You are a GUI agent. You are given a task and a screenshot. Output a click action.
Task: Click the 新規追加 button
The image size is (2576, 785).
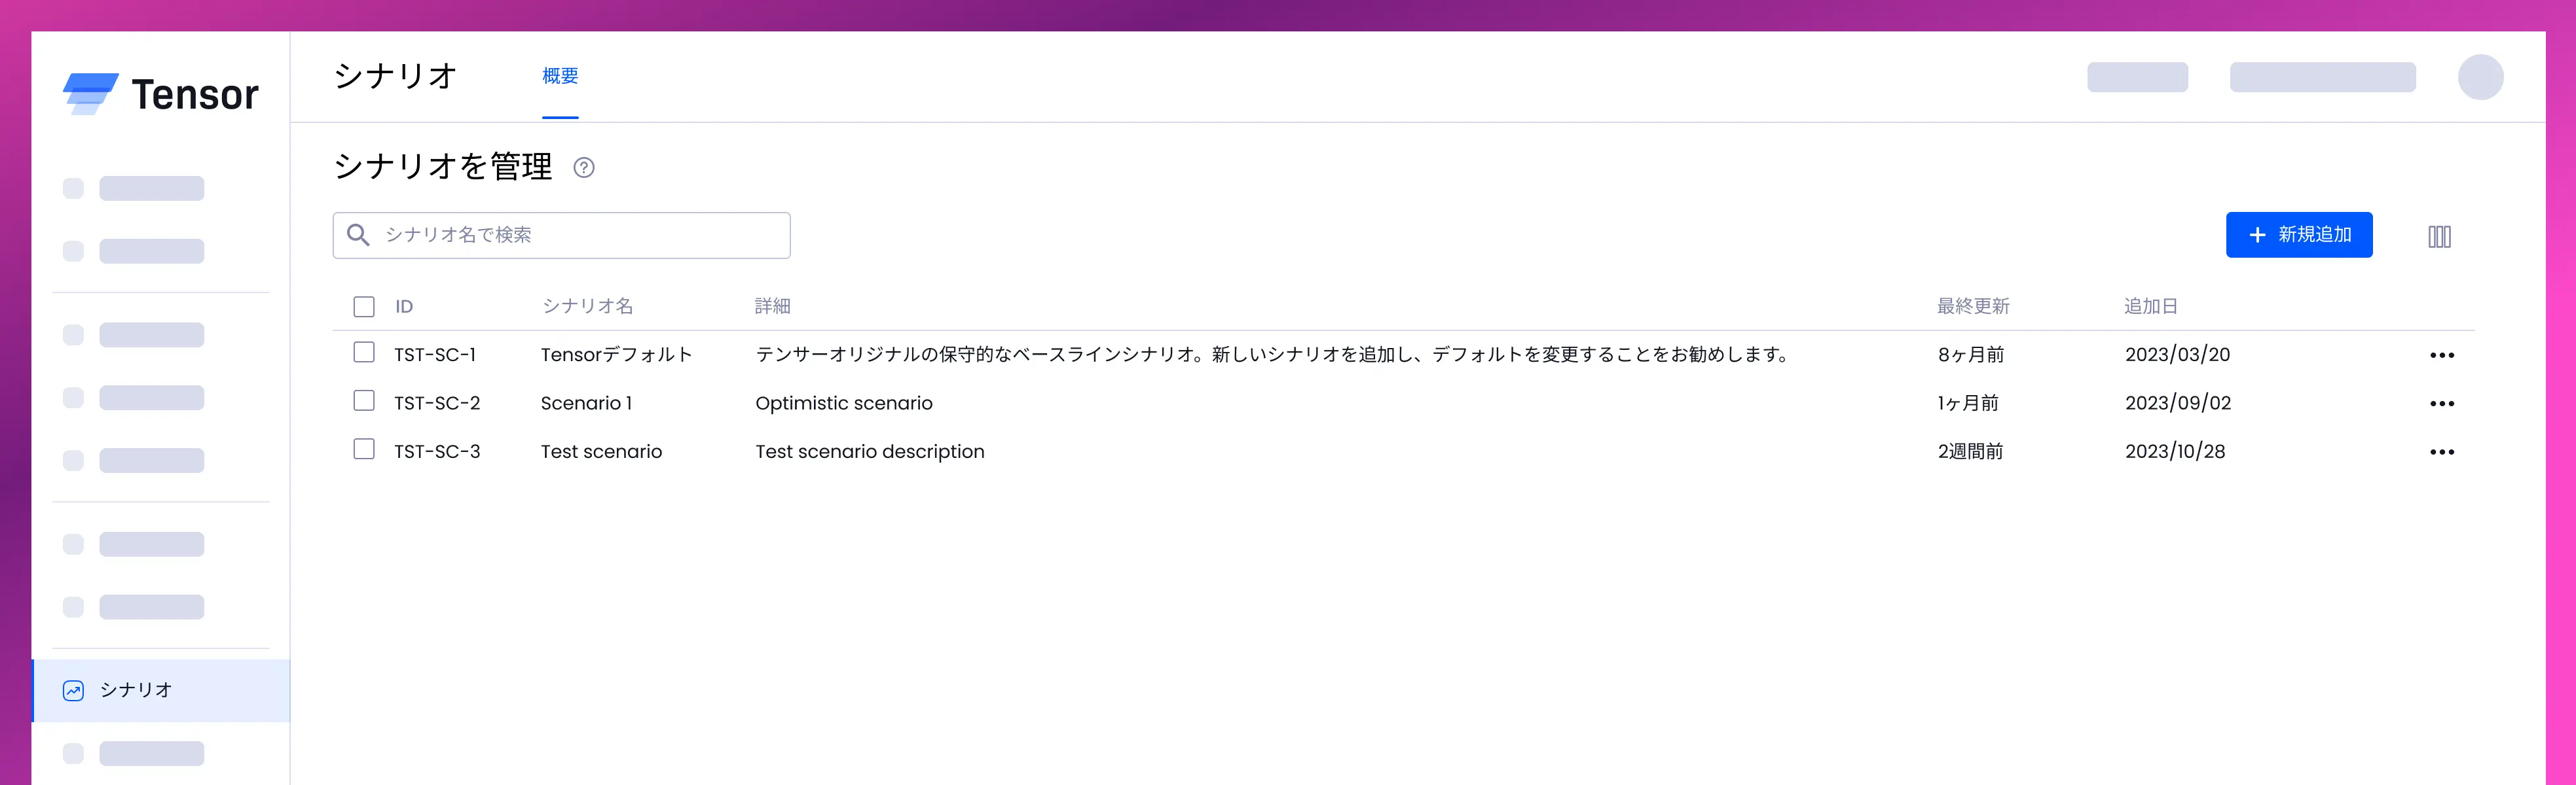point(2299,235)
